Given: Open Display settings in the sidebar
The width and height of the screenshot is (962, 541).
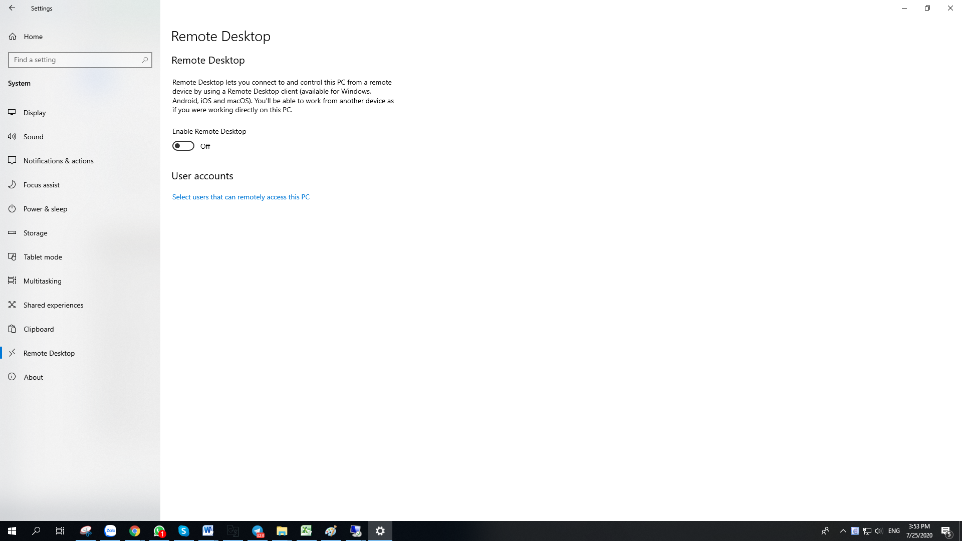Looking at the screenshot, I should (x=35, y=113).
